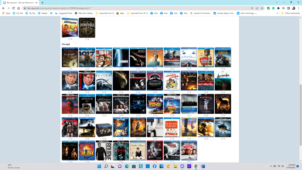Open Discord from the taskbar
The height and width of the screenshot is (170, 302).
point(182,166)
